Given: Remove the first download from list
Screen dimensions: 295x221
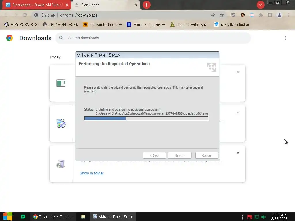Looking at the screenshot, I should tap(238, 72).
